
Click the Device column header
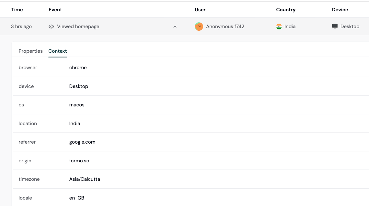tap(340, 9)
